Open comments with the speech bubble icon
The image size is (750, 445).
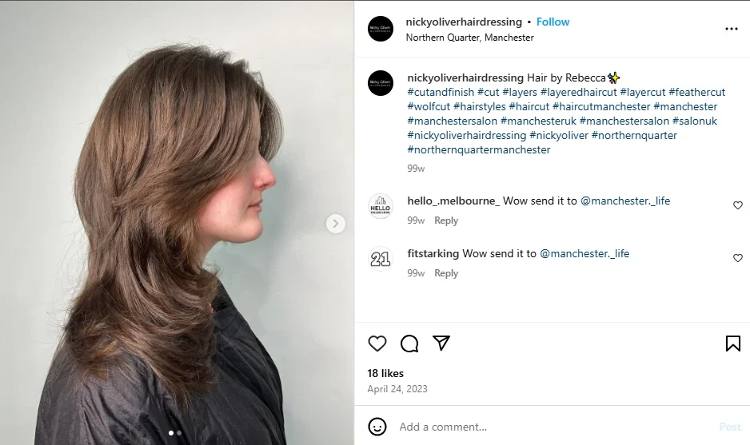(409, 344)
